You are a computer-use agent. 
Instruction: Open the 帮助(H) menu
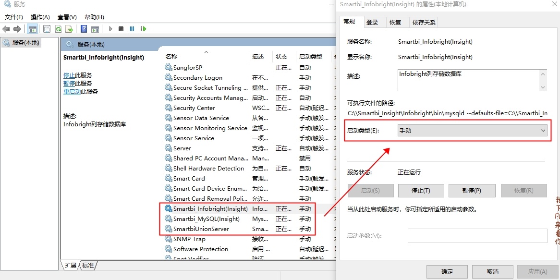(x=94, y=17)
